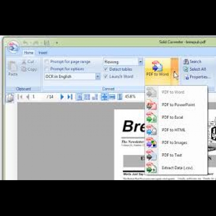Click Select All button
The width and height of the screenshot is (216, 216).
point(195,69)
